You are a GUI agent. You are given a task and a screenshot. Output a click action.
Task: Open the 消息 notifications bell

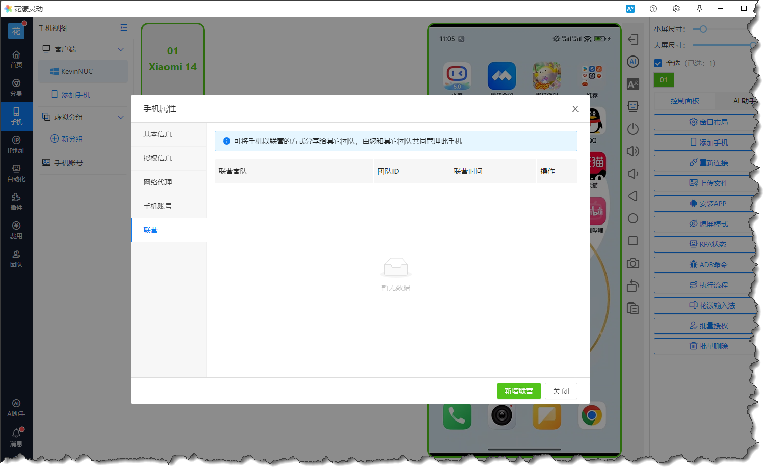pos(16,437)
